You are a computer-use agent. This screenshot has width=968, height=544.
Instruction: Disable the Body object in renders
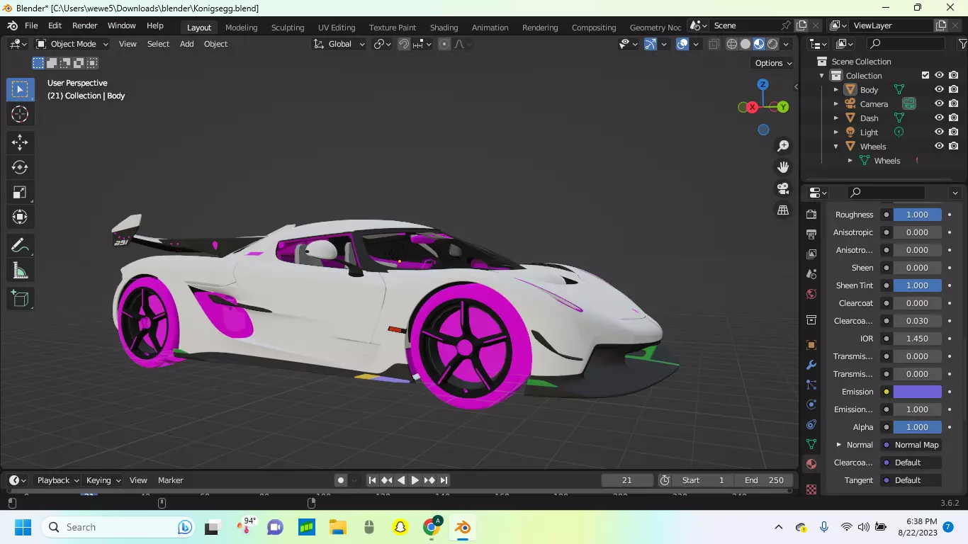954,89
